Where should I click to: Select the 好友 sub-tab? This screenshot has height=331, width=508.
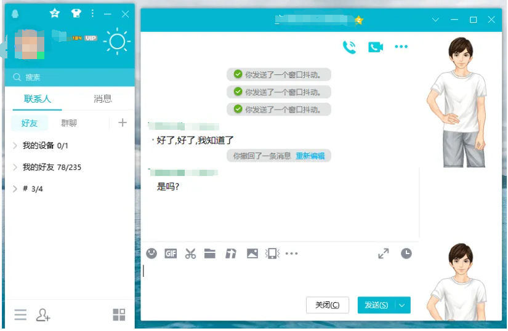tap(29, 123)
